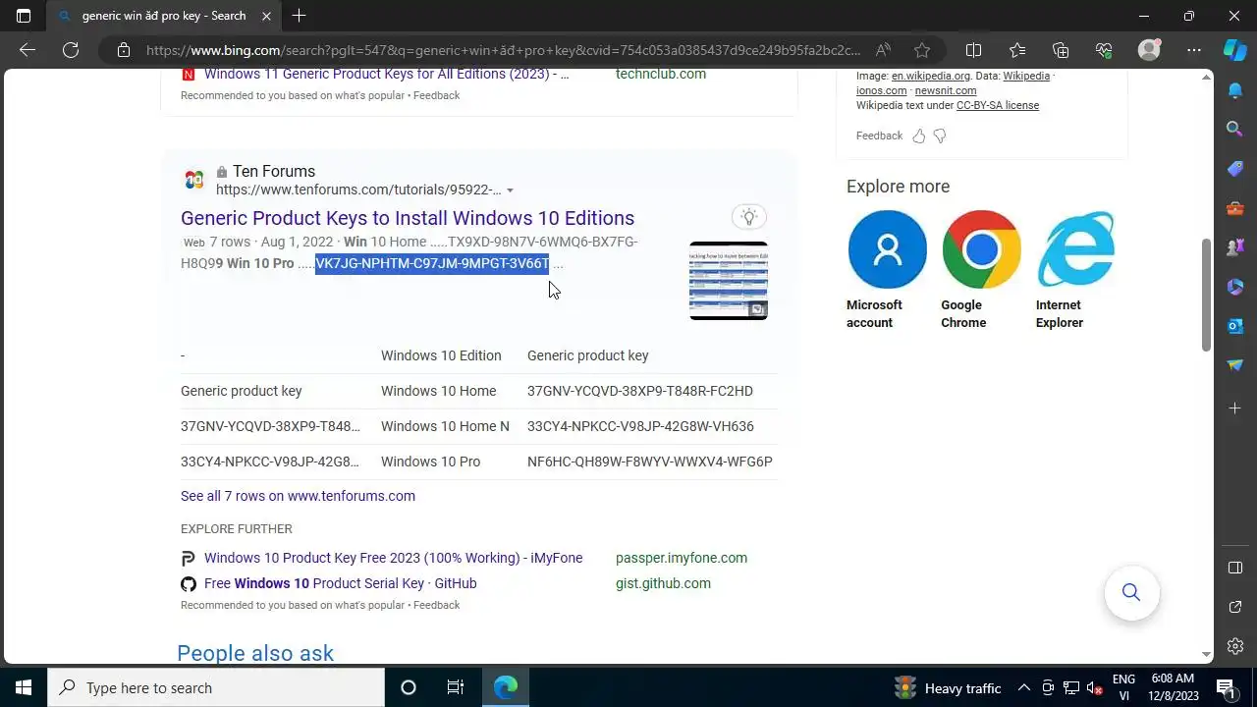
Task: Open Task View on the taskbar
Action: tap(455, 687)
